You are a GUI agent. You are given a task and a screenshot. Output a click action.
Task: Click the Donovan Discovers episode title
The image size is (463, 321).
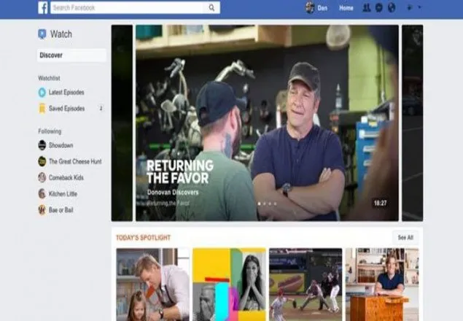[x=173, y=193]
